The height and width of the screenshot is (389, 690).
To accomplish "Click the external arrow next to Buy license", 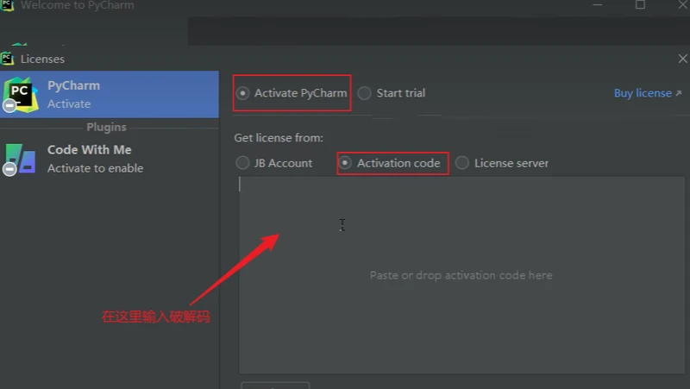I will (x=678, y=93).
